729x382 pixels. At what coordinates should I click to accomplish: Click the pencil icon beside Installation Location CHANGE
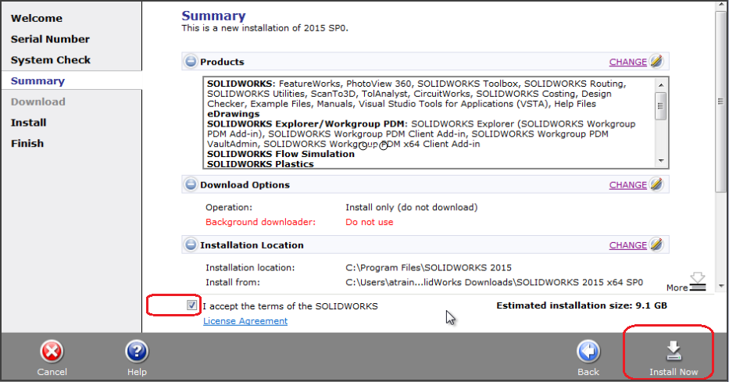(656, 244)
